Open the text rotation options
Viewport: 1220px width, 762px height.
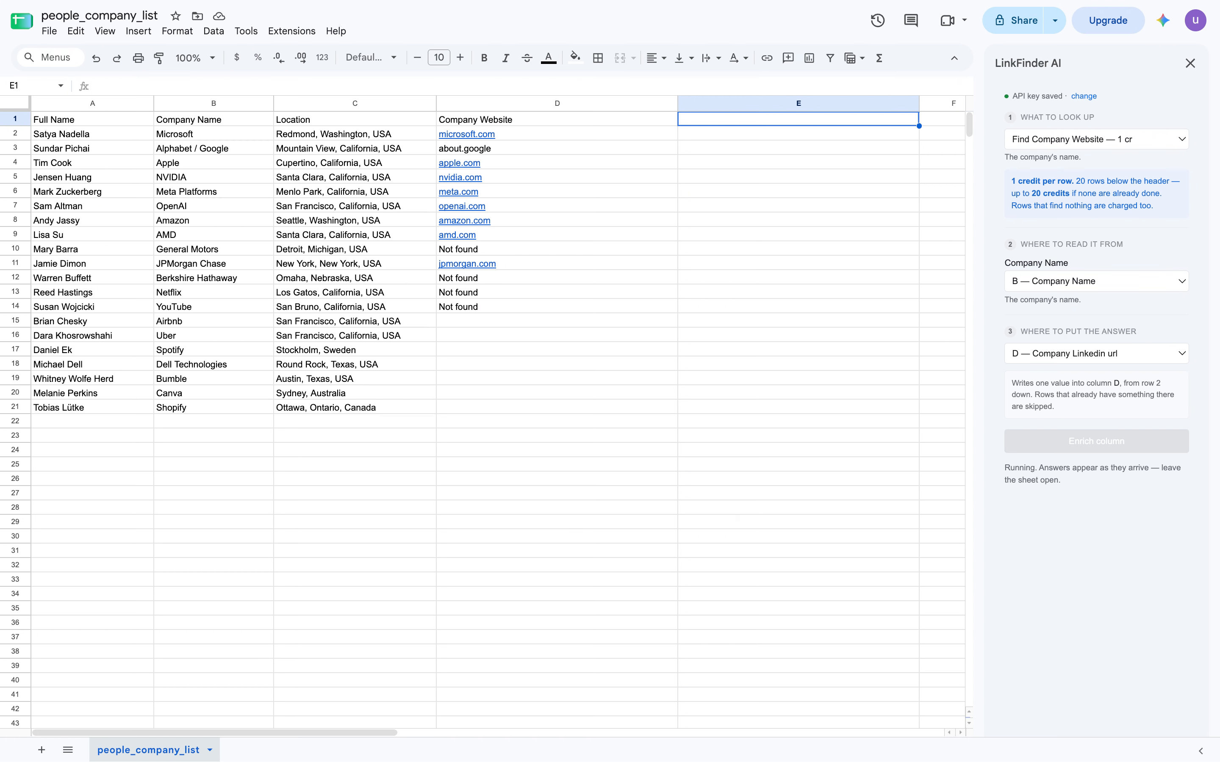tap(738, 58)
